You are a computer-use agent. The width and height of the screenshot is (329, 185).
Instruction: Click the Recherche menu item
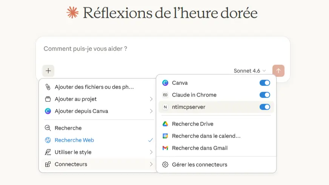coord(68,128)
